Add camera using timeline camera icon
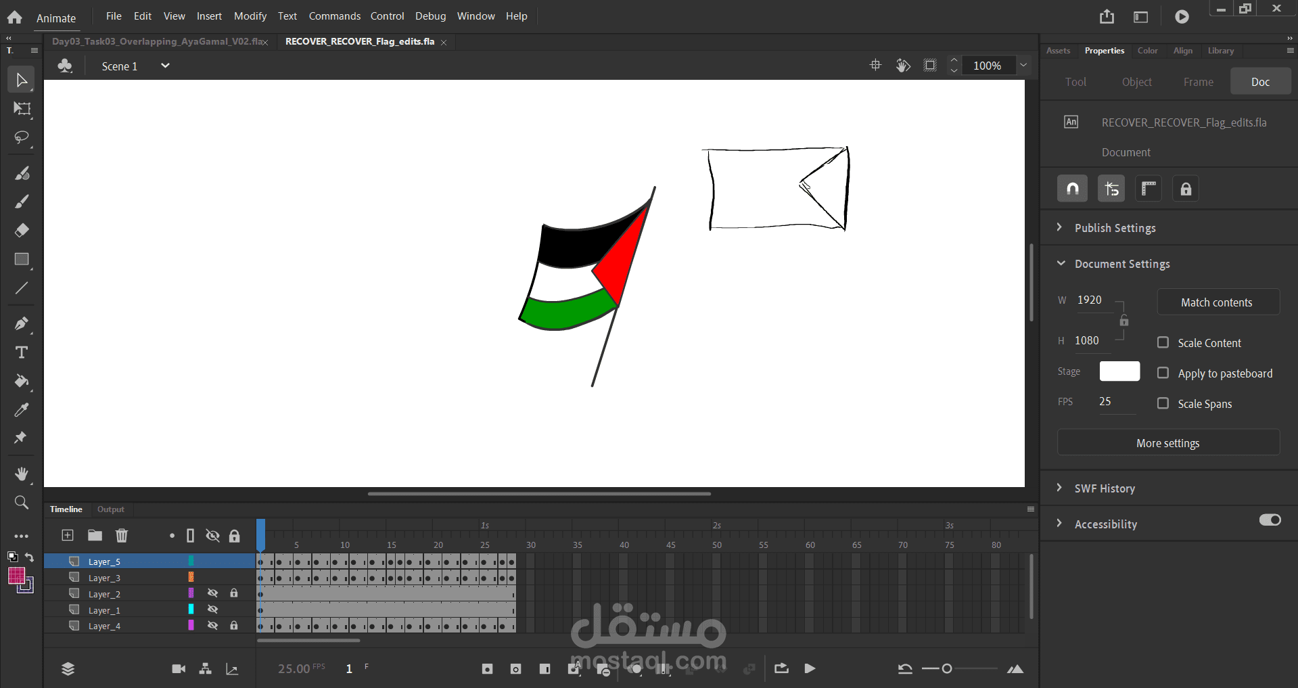This screenshot has width=1298, height=688. [179, 669]
